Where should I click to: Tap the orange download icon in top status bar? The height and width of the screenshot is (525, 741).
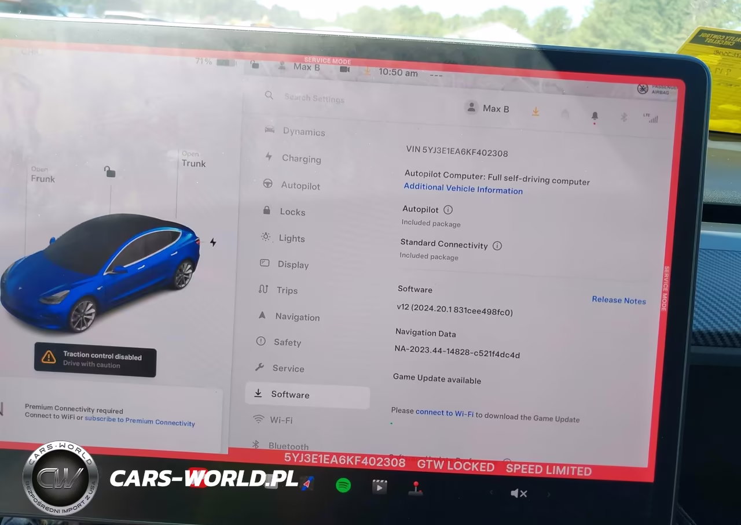point(367,71)
